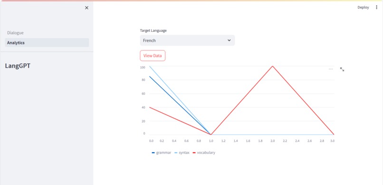
Task: Click the x-axis label 0.0
Action: tap(151, 141)
